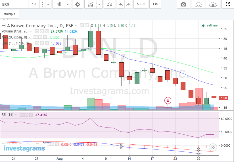
Task: Hide the RSI indicator using eye icon
Action: point(22,115)
